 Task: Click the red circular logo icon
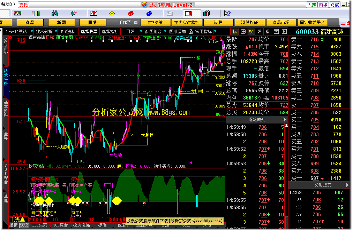click(x=130, y=14)
